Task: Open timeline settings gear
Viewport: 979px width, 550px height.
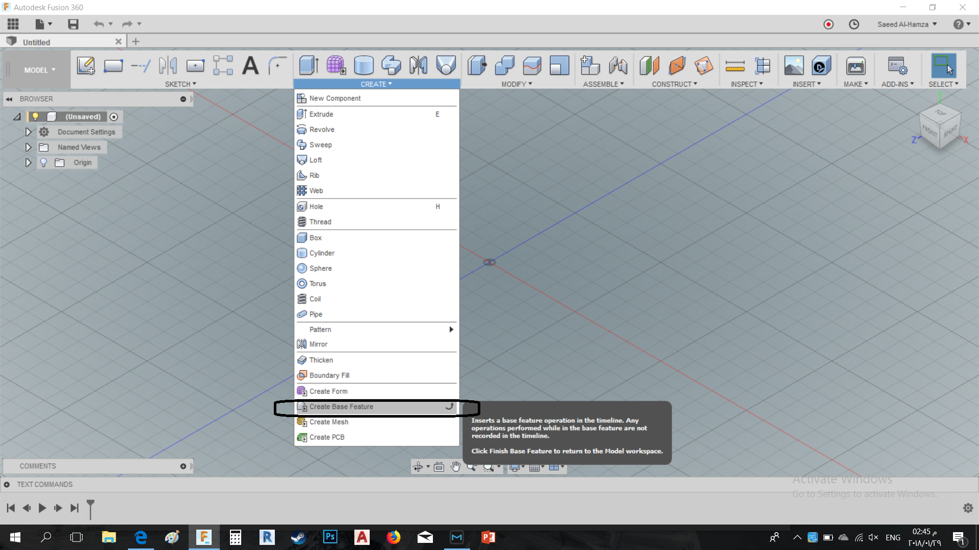Action: point(968,508)
